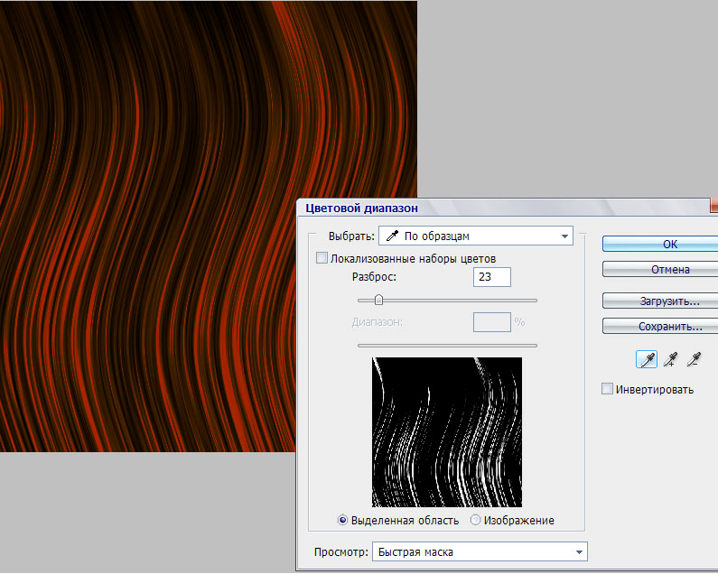Toggle the Инвертировать checkbox
The width and height of the screenshot is (718, 574).
608,389
